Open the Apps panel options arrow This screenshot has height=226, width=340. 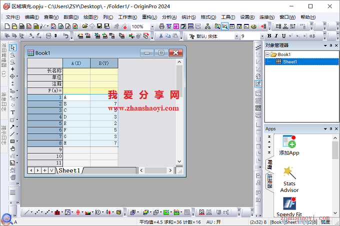(325, 129)
